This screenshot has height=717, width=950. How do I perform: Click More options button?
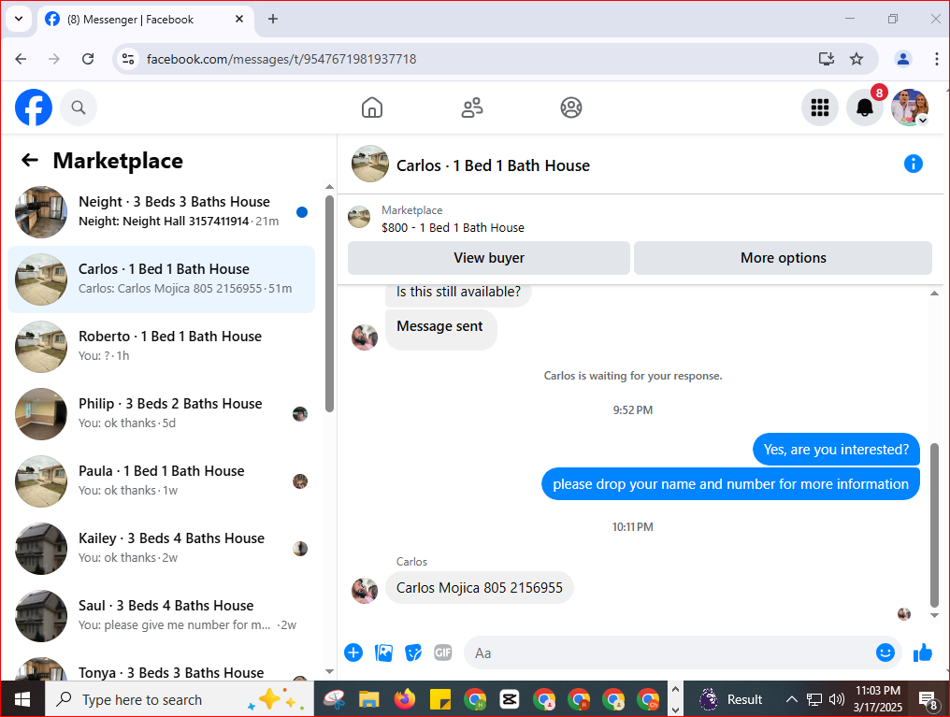point(783,258)
